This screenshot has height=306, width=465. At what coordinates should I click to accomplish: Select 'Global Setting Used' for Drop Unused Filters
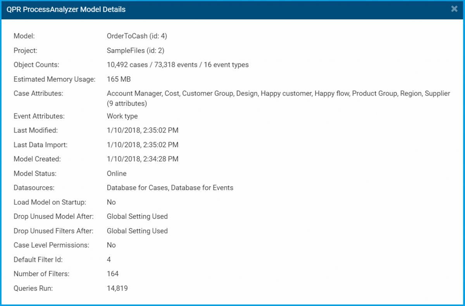[137, 231]
